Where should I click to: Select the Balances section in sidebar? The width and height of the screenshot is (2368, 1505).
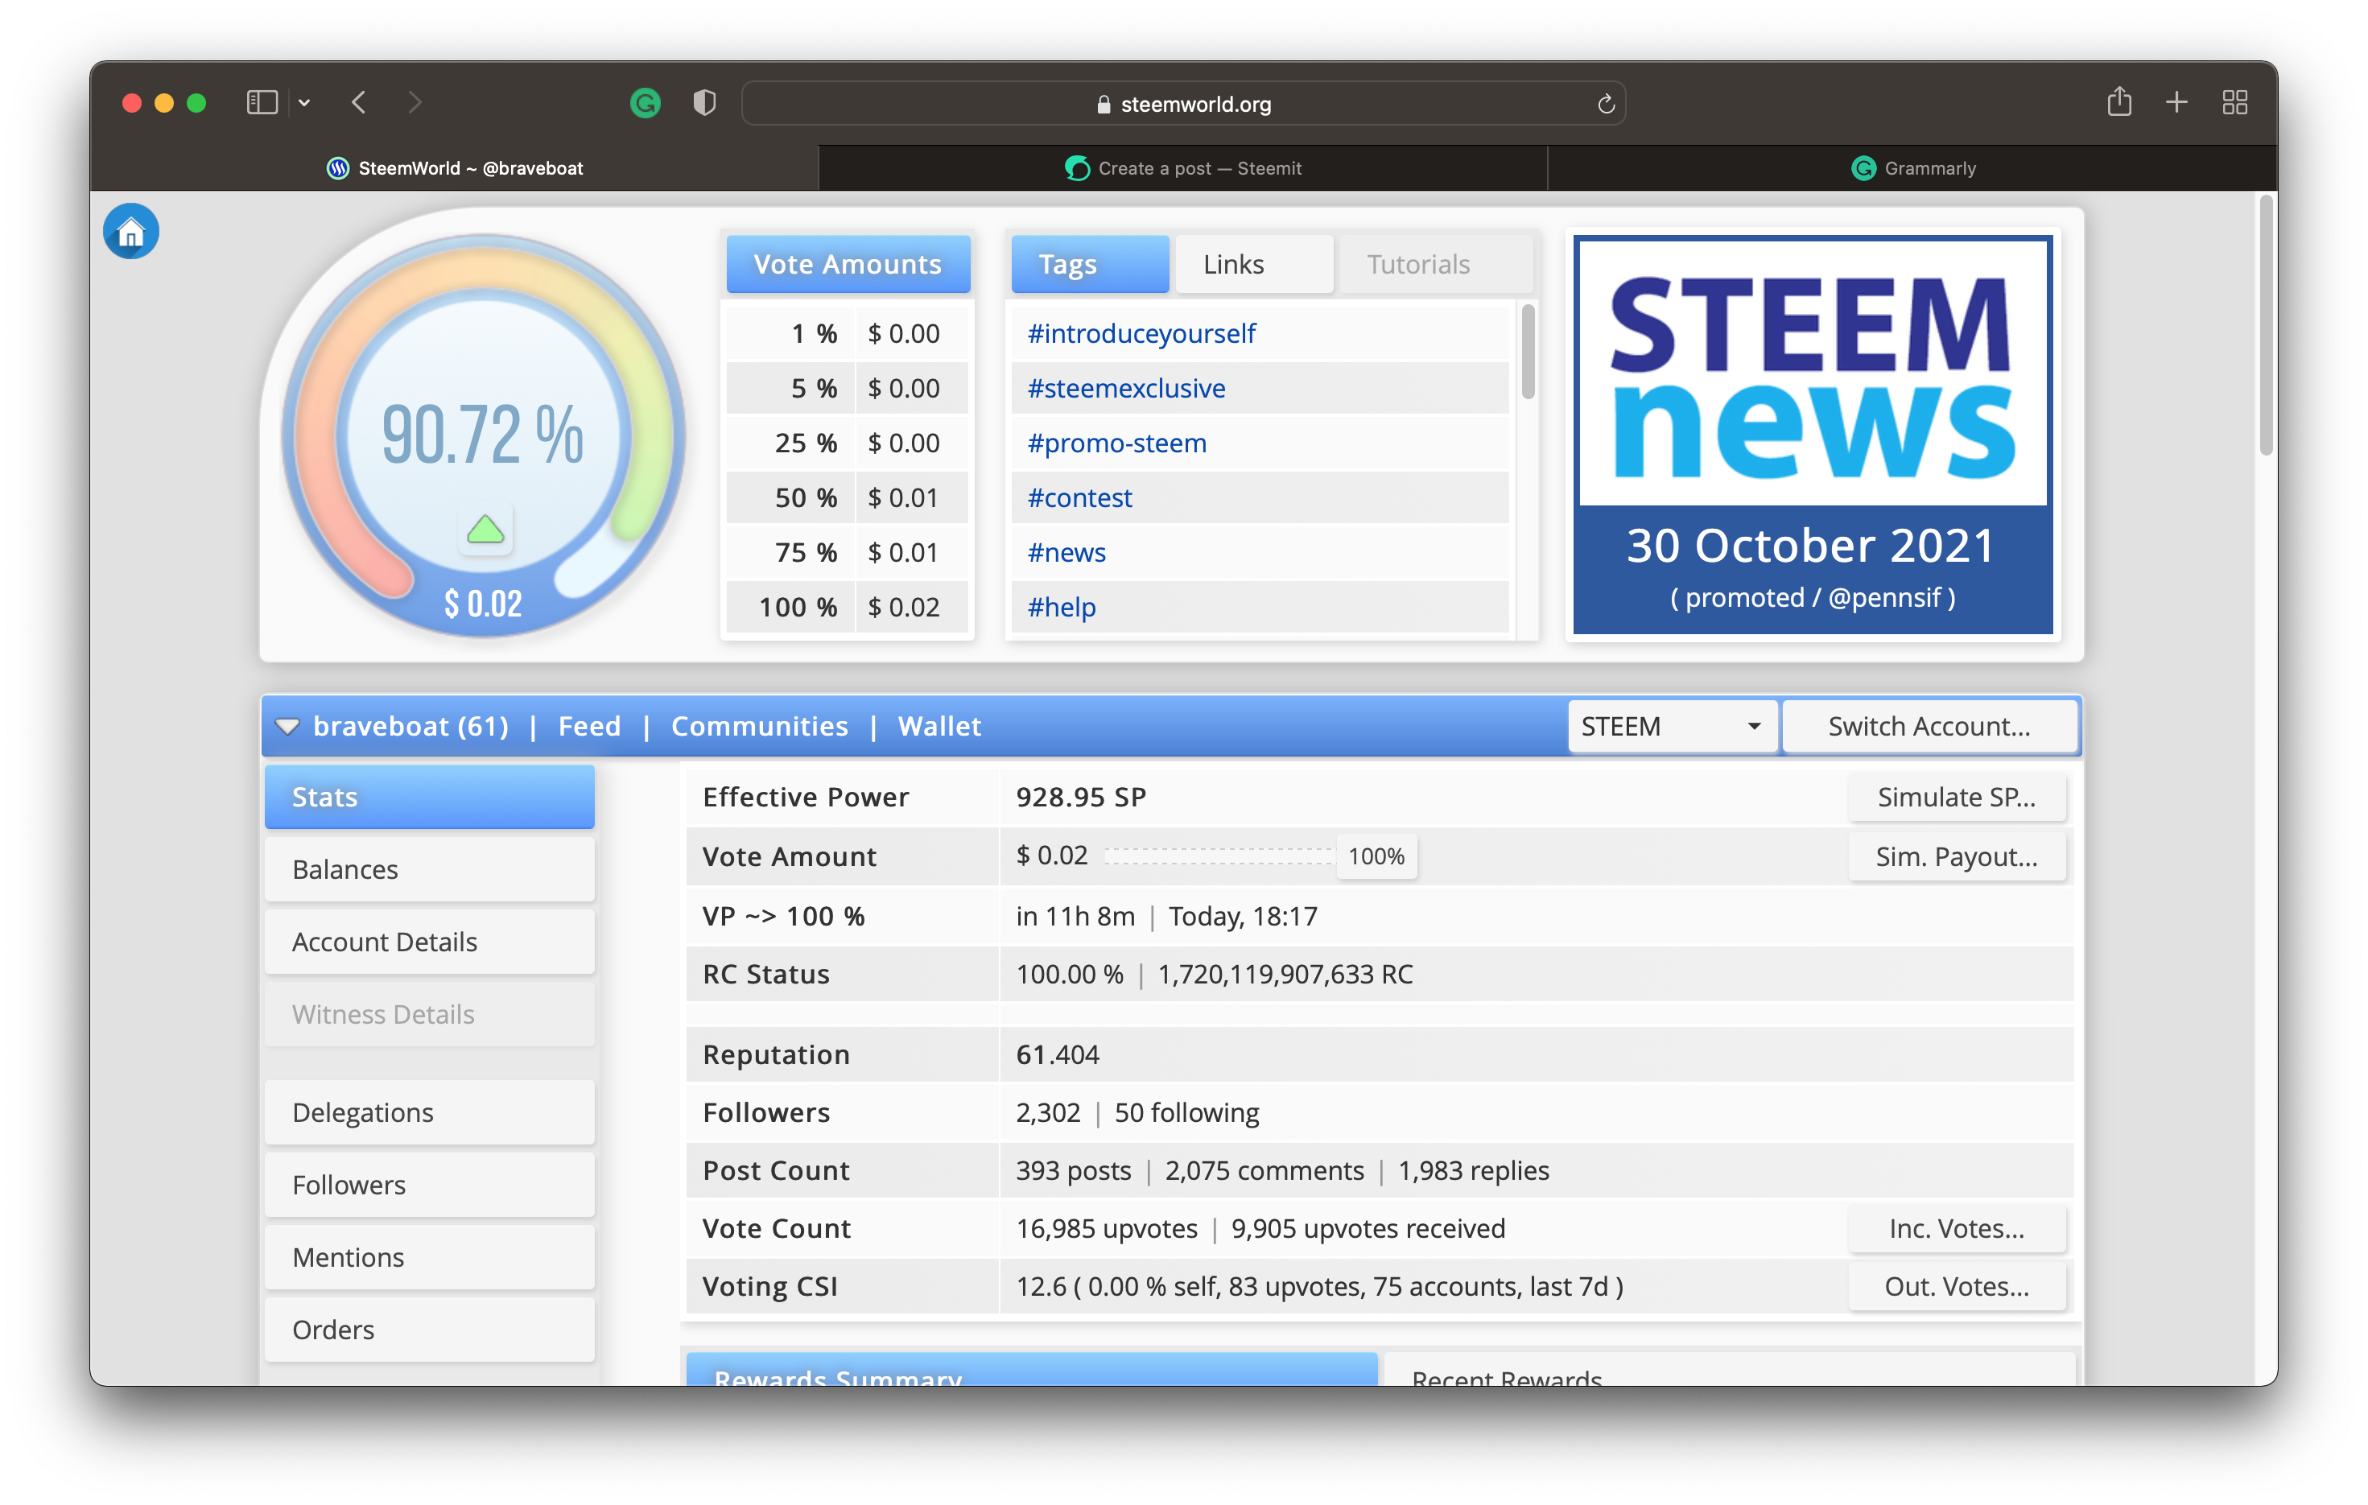(x=429, y=869)
